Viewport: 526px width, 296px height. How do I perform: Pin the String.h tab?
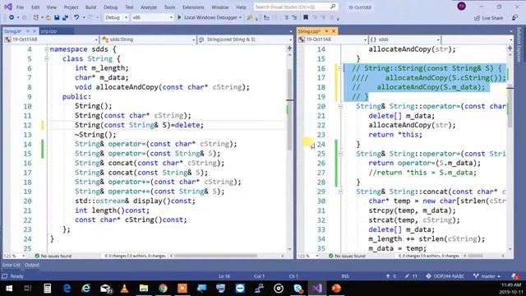[x=27, y=31]
